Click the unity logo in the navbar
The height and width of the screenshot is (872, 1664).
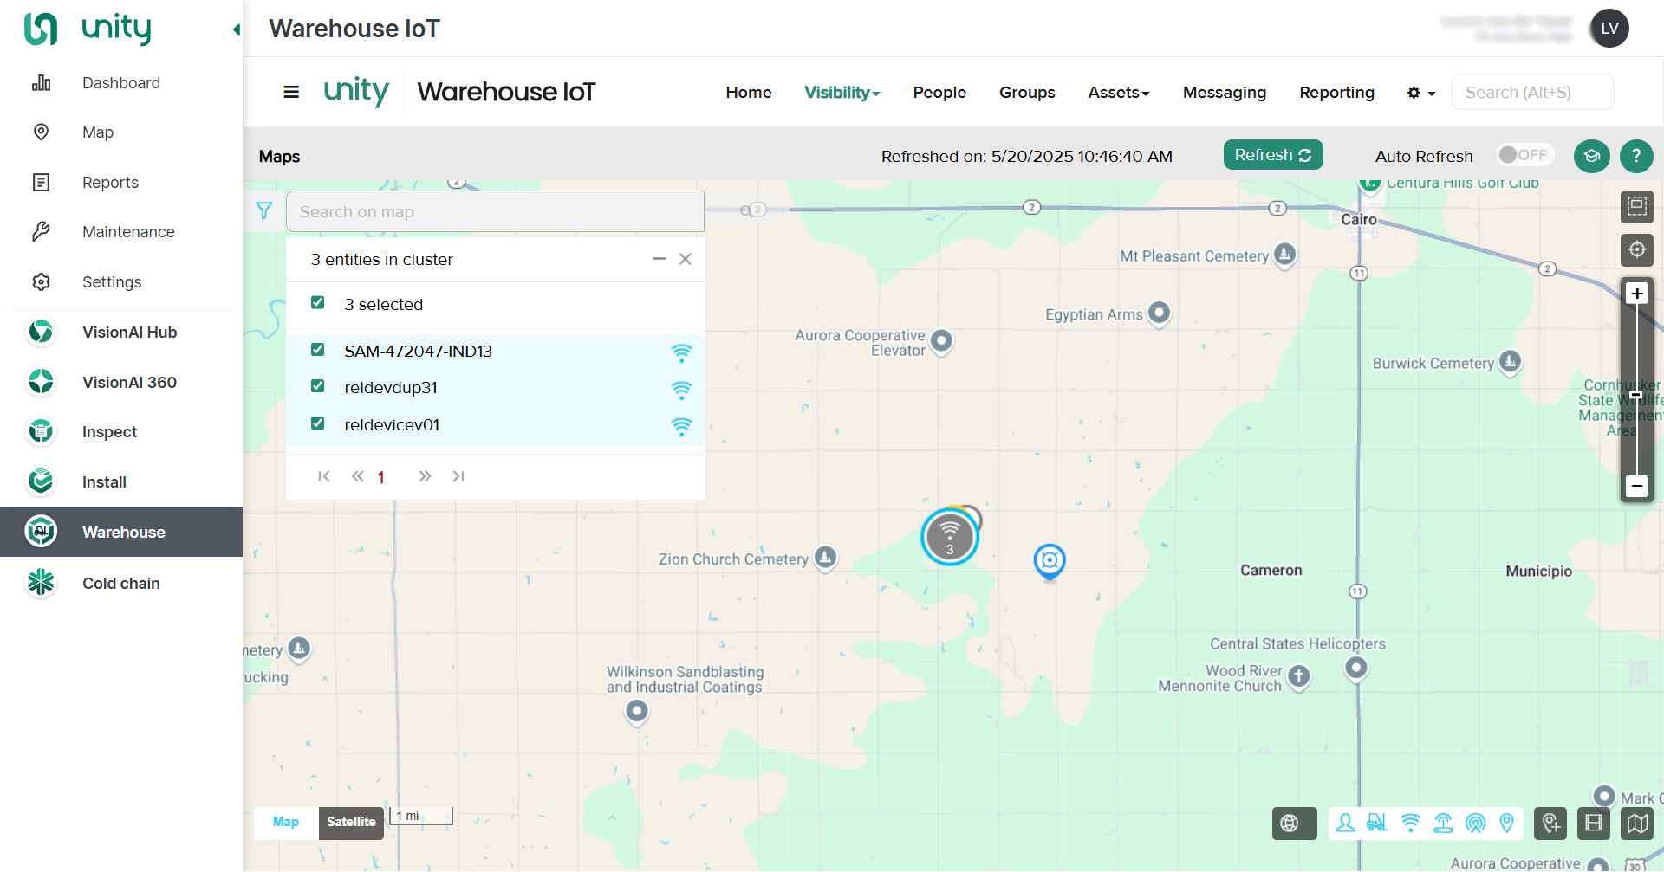point(356,92)
